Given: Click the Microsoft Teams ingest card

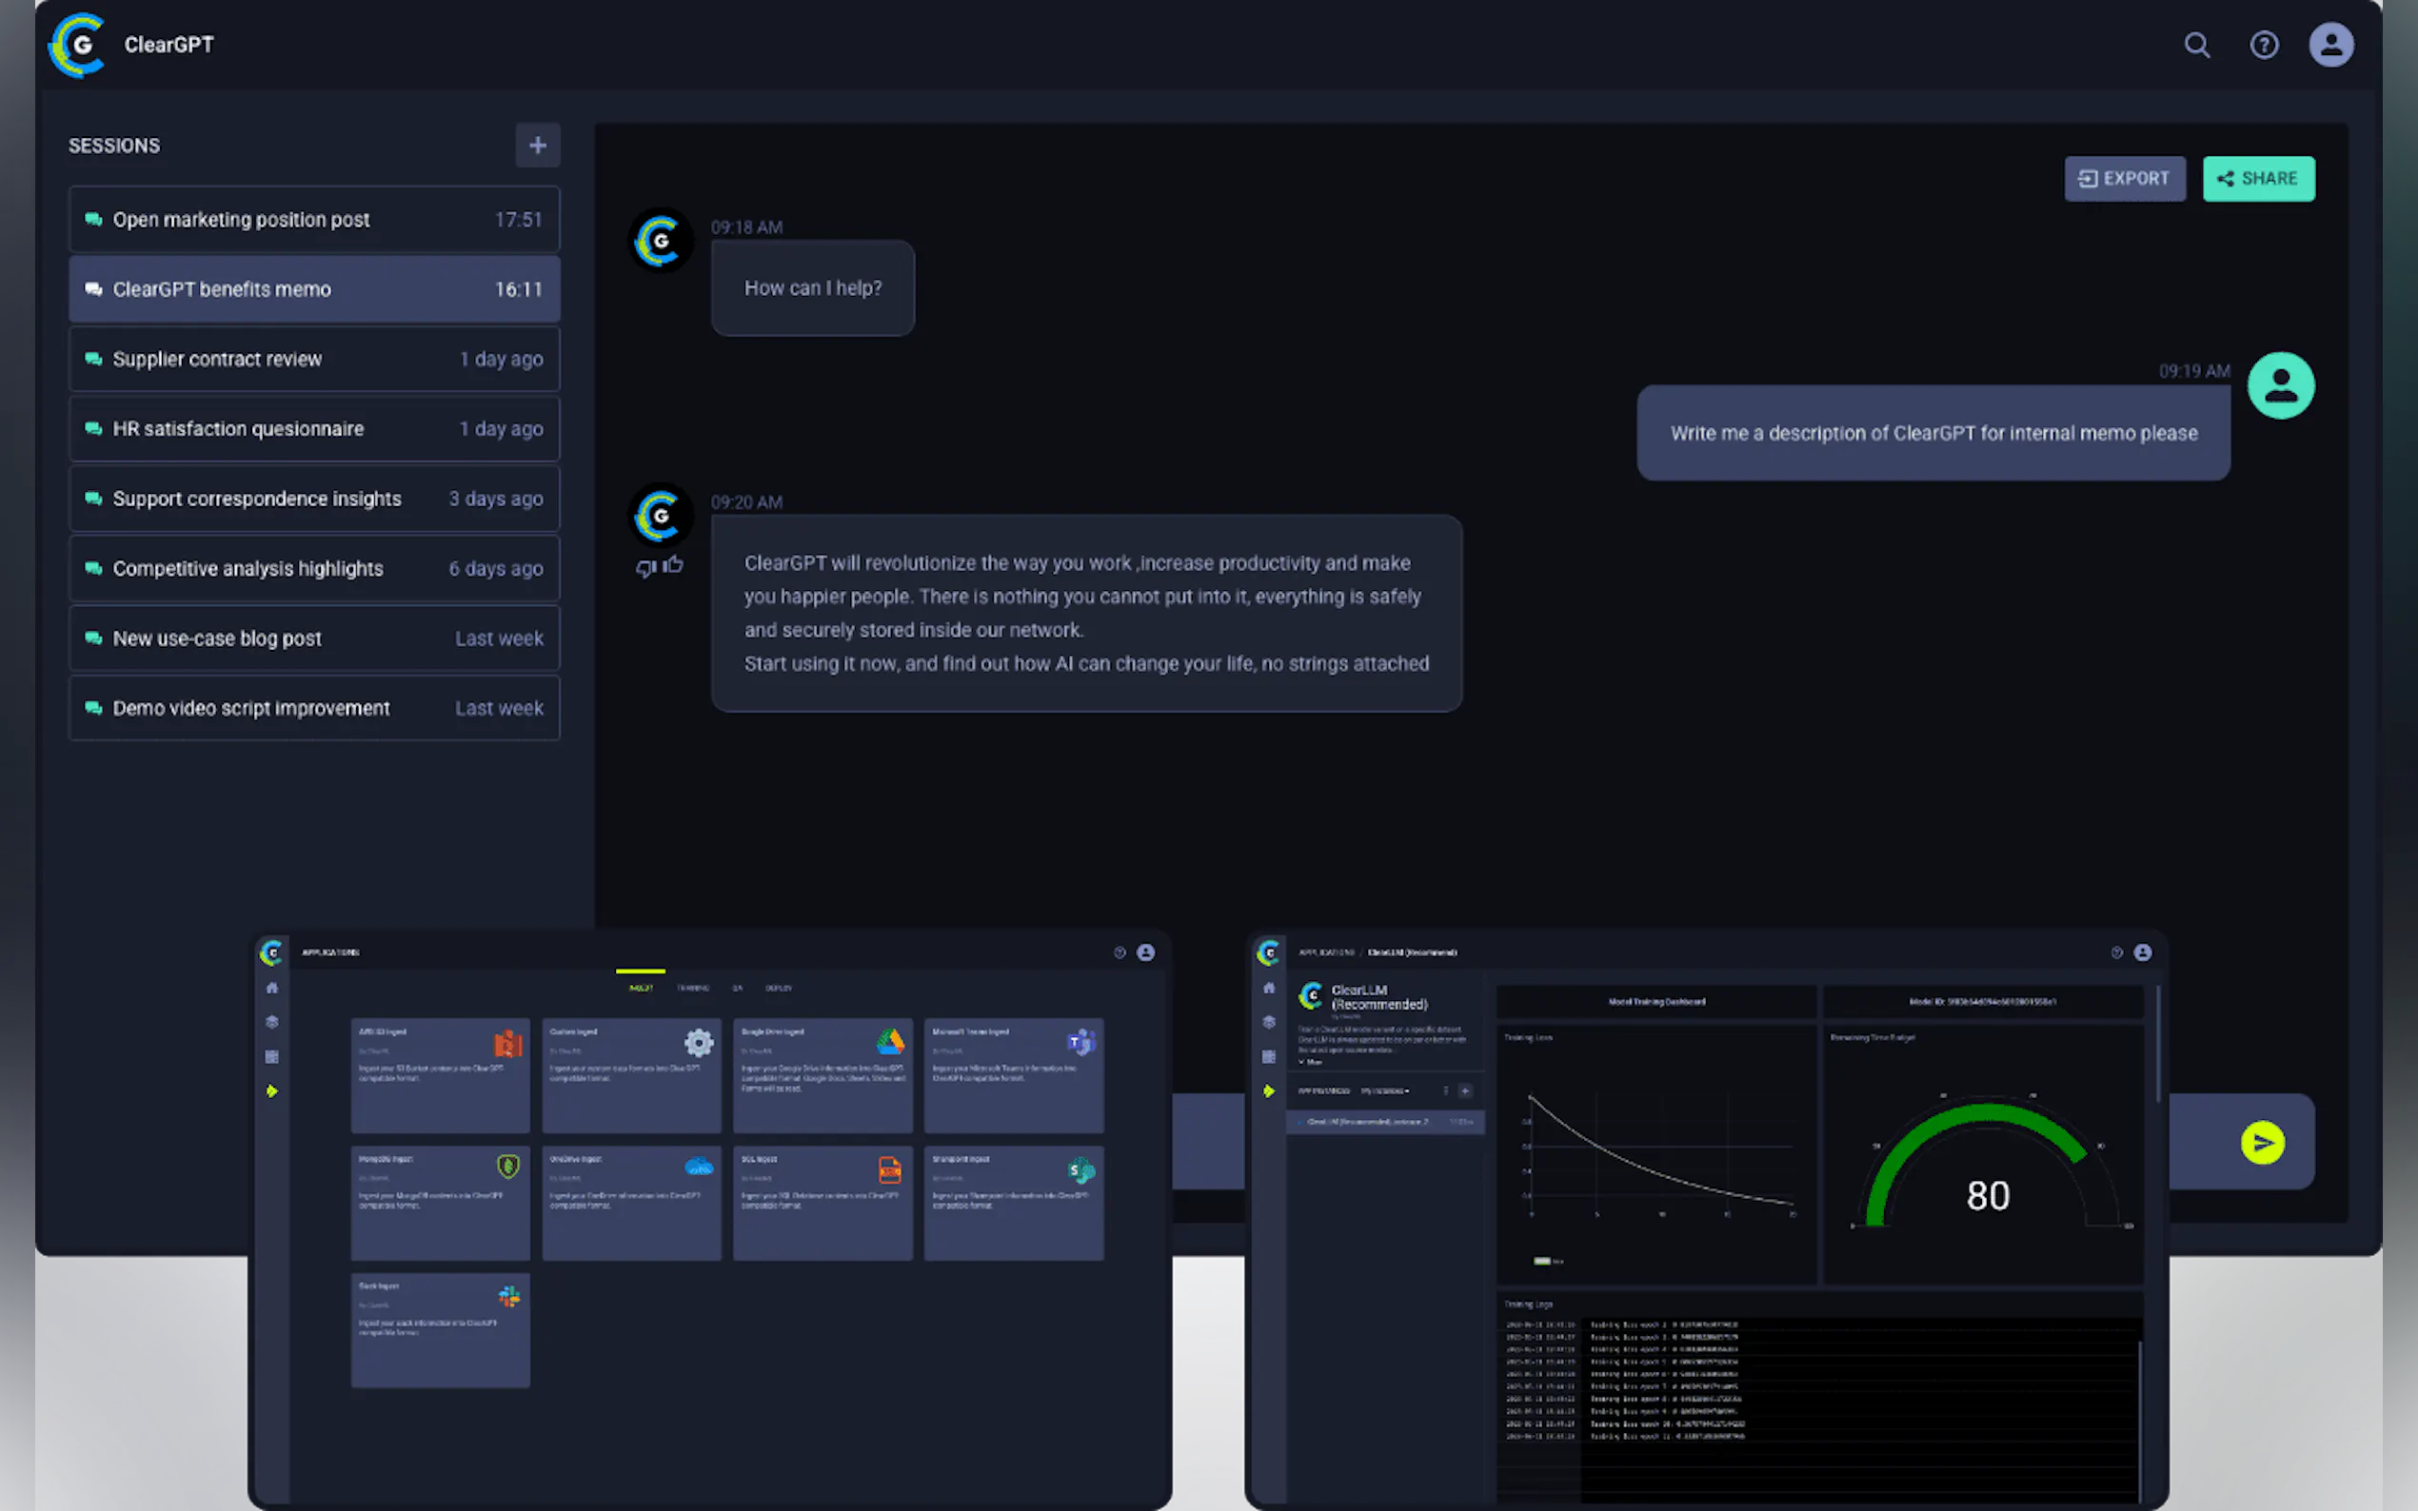Looking at the screenshot, I should [x=1013, y=1074].
